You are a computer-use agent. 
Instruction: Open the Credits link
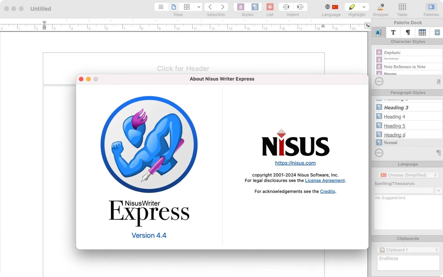click(x=327, y=191)
